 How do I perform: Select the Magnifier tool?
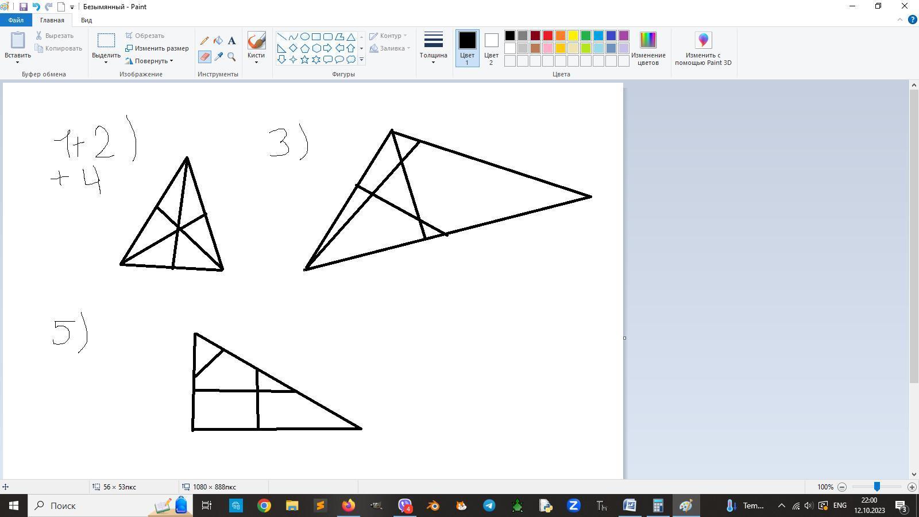point(231,56)
